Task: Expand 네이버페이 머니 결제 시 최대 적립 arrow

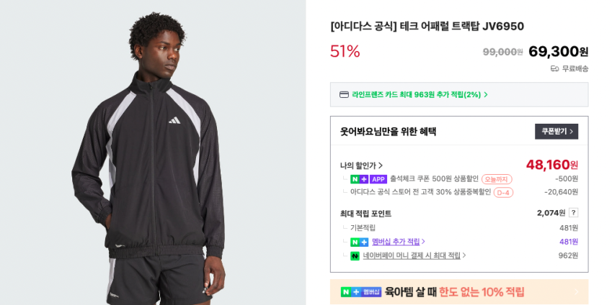Action: 464,255
